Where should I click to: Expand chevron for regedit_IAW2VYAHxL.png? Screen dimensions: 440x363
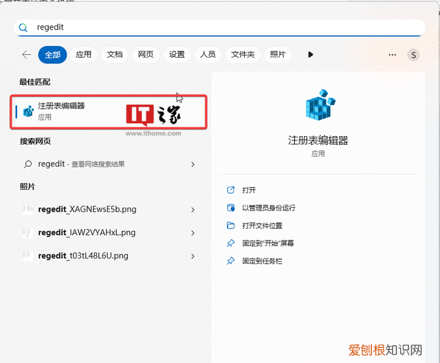point(192,233)
